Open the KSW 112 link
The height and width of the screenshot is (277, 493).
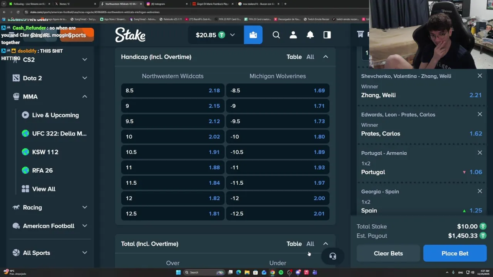pos(45,152)
